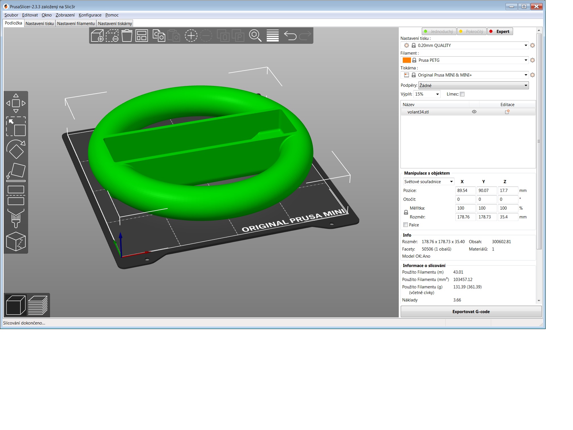Select the Move tool
573x430 pixels.
[x=16, y=103]
